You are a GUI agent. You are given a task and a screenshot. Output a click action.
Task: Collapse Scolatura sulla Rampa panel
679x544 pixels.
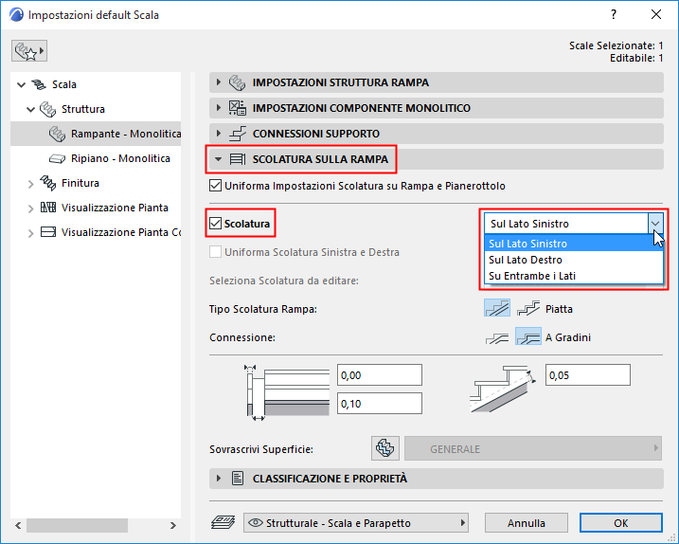click(x=218, y=159)
